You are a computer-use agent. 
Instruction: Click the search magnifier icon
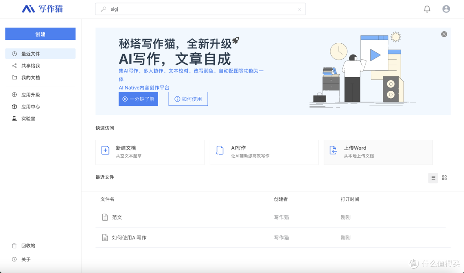coord(103,9)
